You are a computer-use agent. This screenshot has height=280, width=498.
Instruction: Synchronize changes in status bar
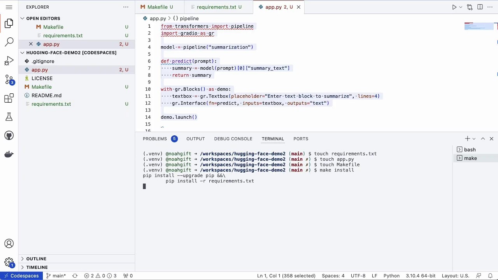(x=75, y=276)
